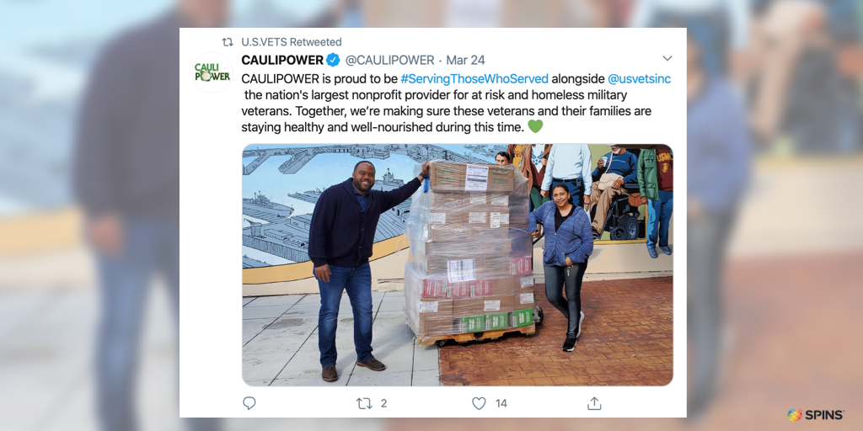Click the U.S.VETS Retweeted label

(x=292, y=42)
